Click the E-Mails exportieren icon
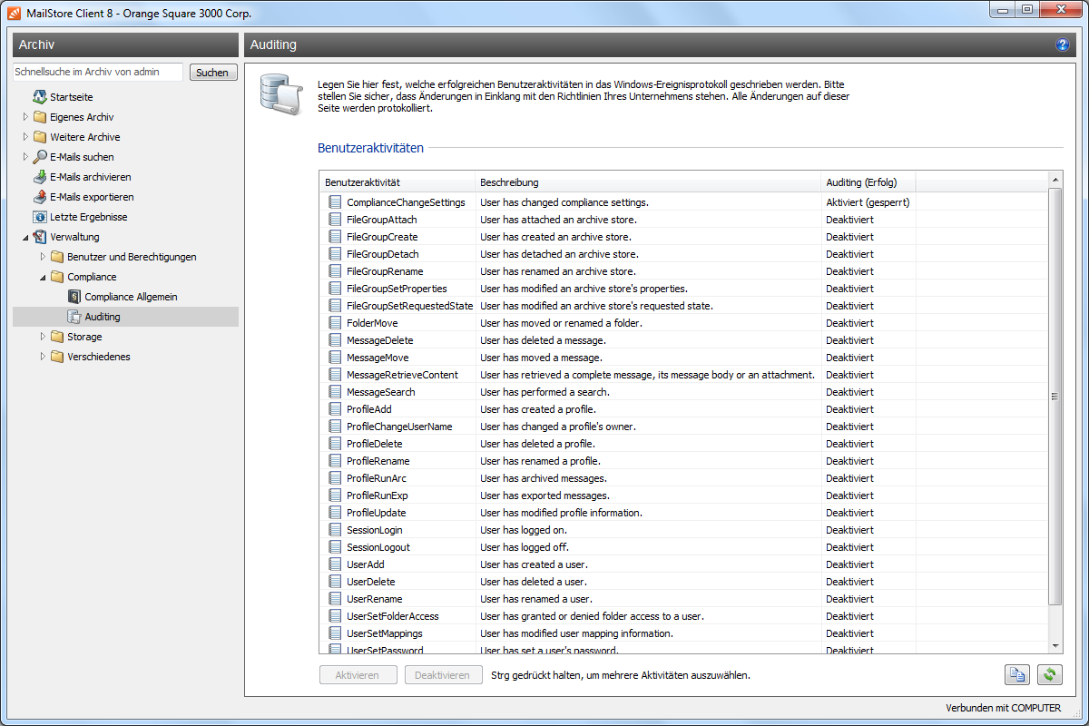This screenshot has height=726, width=1089. coord(40,197)
